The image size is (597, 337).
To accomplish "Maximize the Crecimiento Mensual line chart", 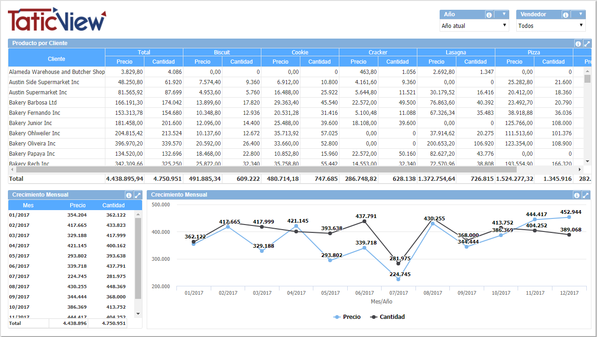I will click(x=586, y=195).
